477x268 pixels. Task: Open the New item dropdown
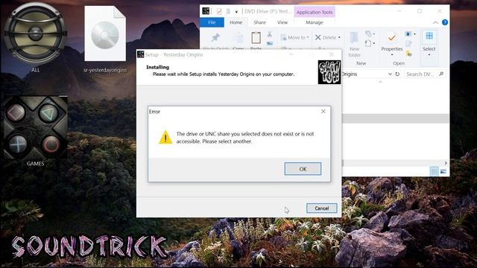click(x=370, y=33)
